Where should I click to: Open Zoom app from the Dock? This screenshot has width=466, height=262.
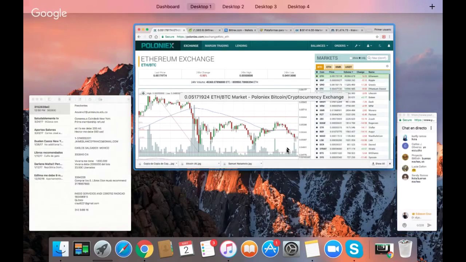pos(333,249)
